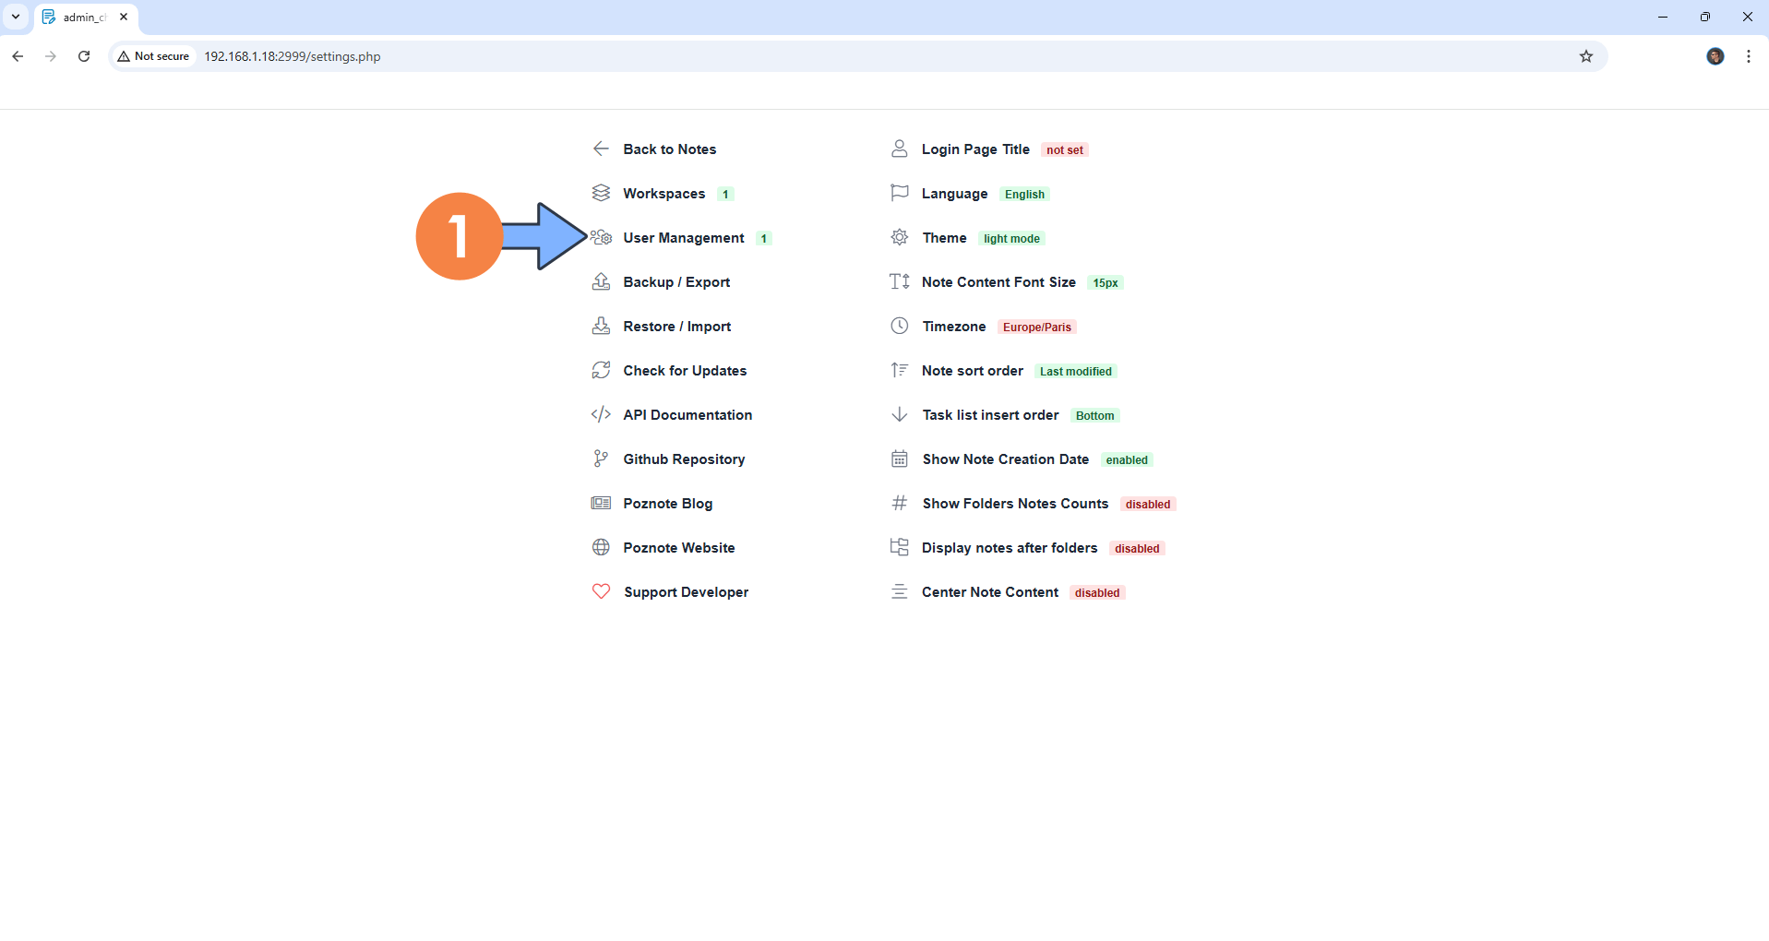Viewport: 1769px width, 941px height.
Task: Open the Poznote Website link
Action: point(679,547)
